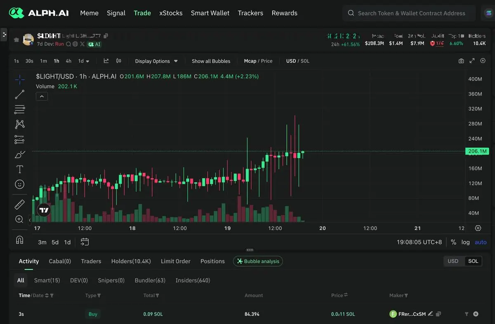
Task: Collapse the Volume indicator legend
Action: coord(42,97)
